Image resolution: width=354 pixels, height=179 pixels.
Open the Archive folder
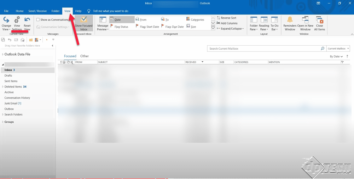click(x=9, y=92)
